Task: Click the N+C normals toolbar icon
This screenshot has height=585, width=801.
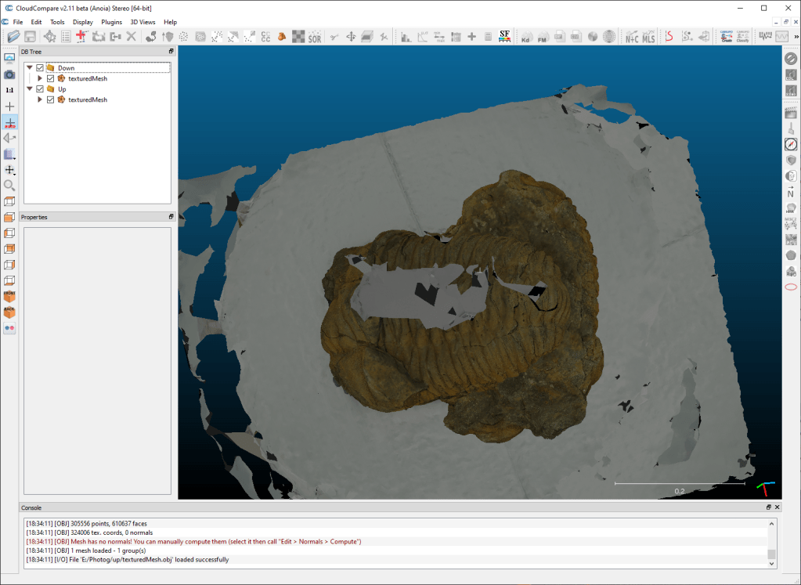Action: (x=631, y=37)
